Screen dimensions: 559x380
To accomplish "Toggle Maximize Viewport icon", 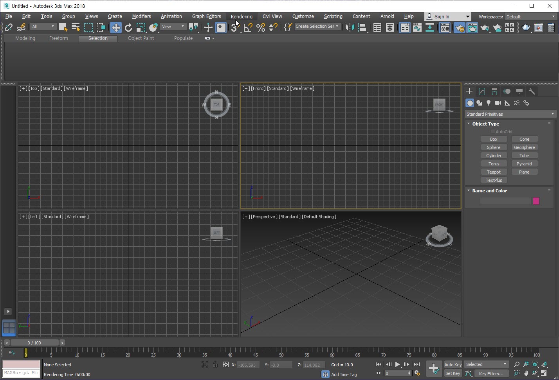I will pyautogui.click(x=545, y=373).
